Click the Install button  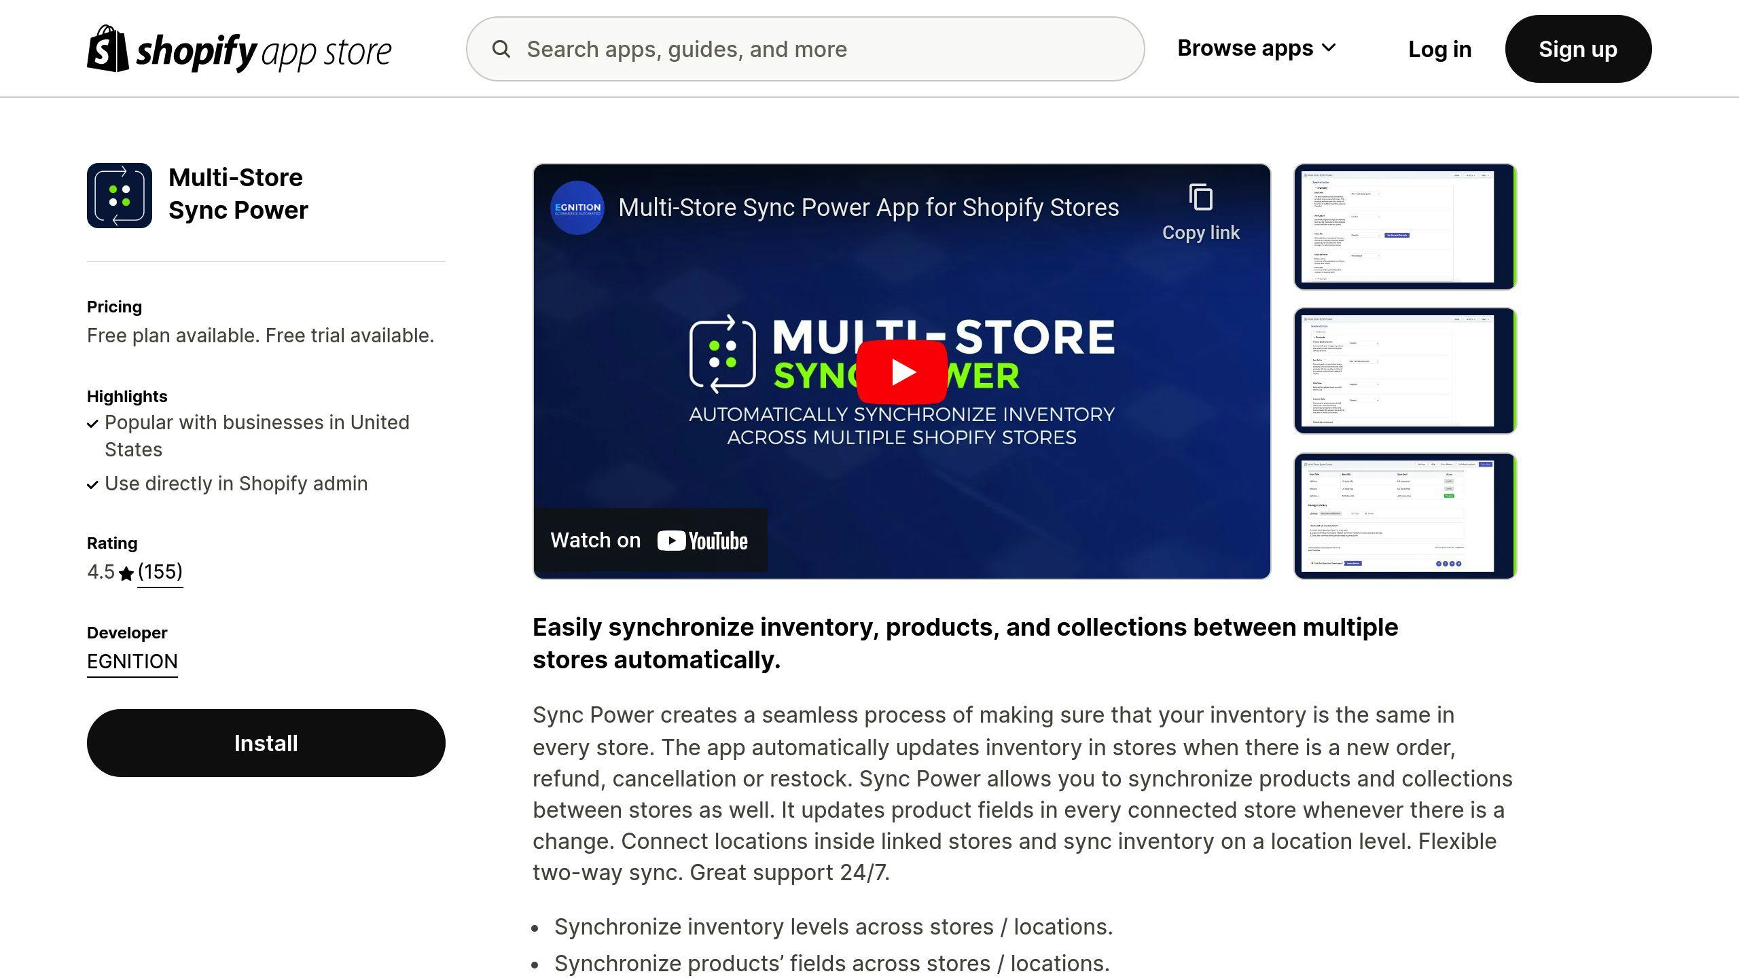(265, 742)
